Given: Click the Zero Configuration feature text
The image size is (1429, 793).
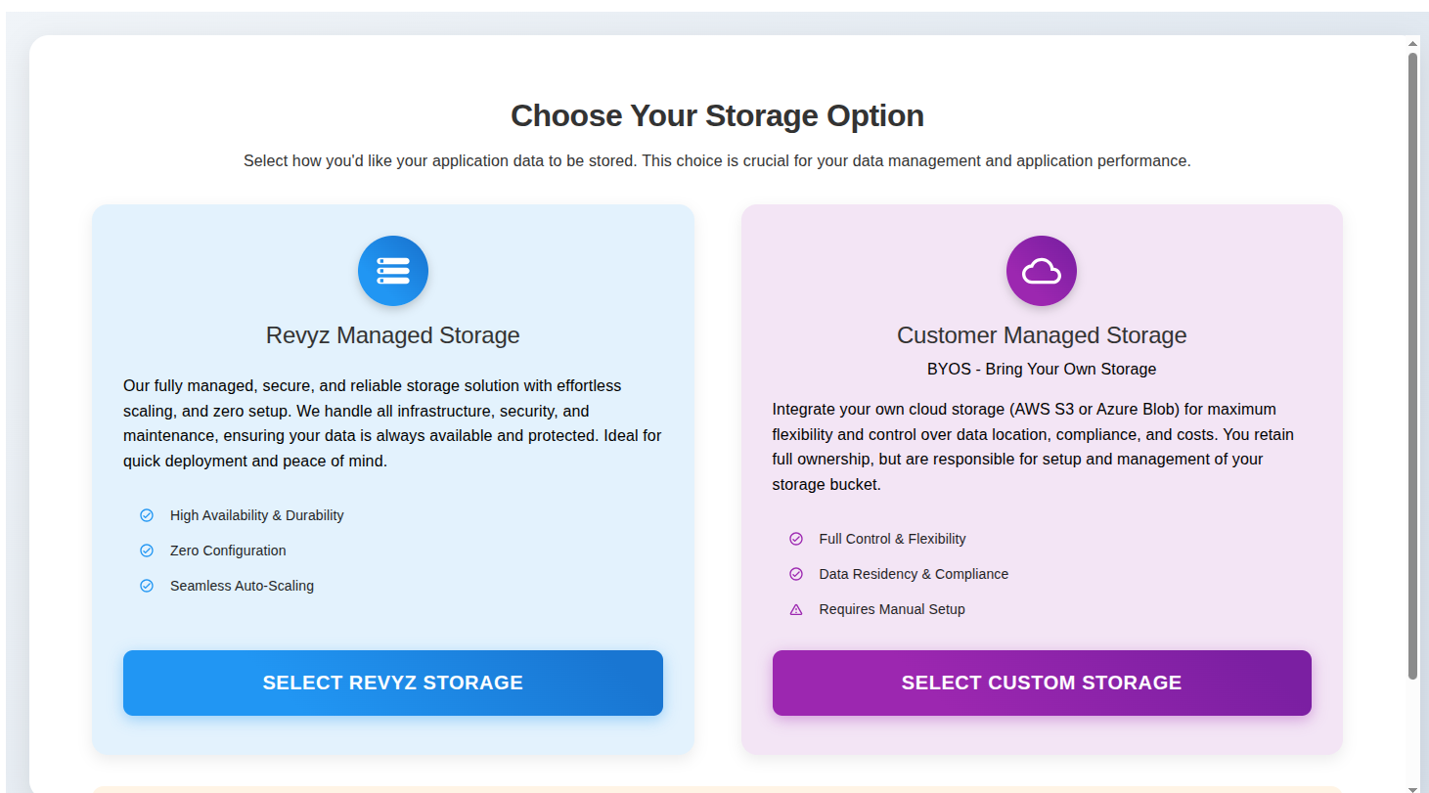Looking at the screenshot, I should [x=228, y=551].
